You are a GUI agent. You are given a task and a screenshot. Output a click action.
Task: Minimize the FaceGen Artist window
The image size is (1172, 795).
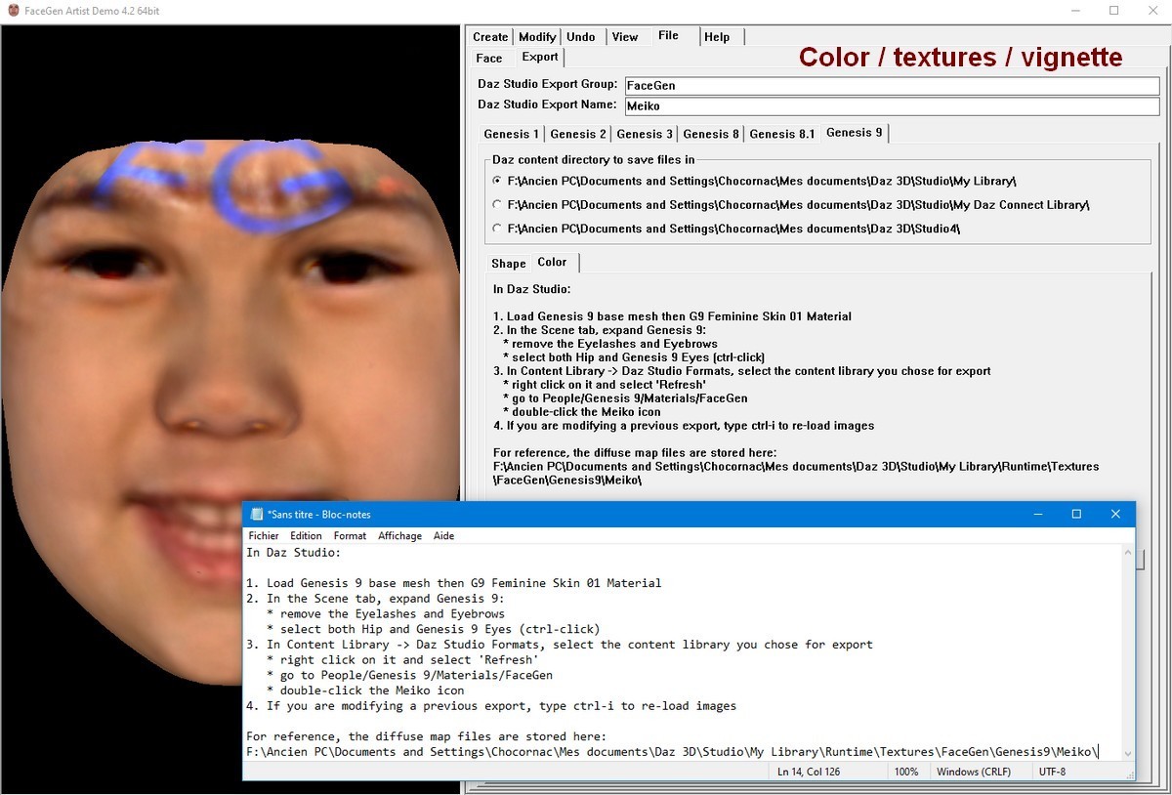click(1073, 11)
